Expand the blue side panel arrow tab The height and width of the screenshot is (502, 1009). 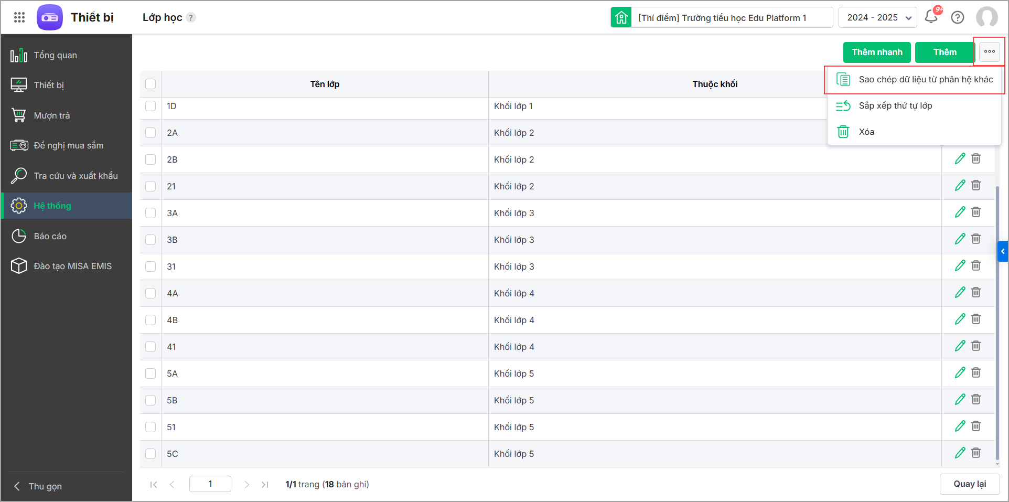(1003, 251)
